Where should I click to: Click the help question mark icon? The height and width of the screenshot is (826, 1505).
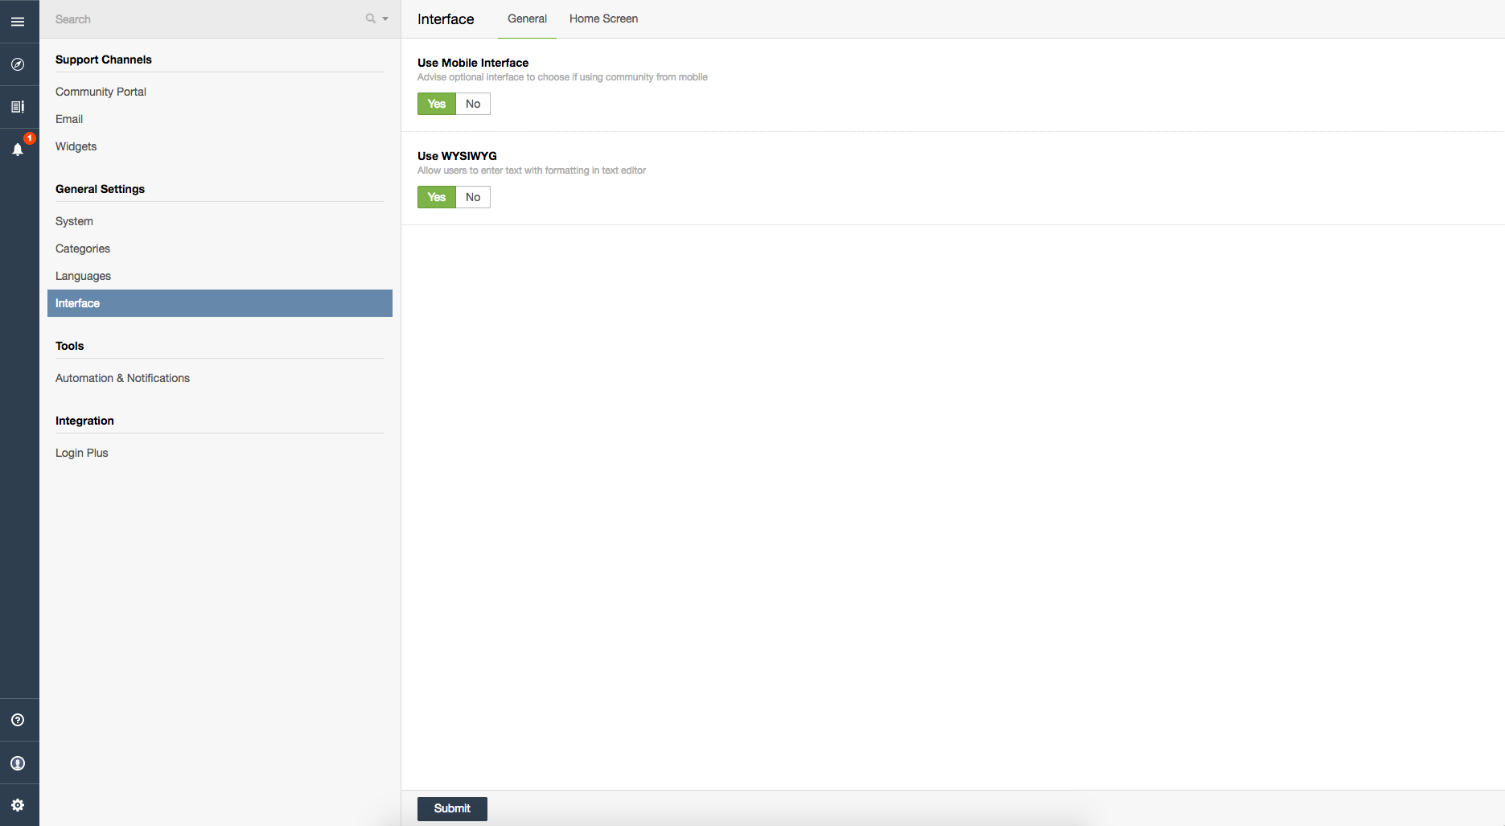18,720
